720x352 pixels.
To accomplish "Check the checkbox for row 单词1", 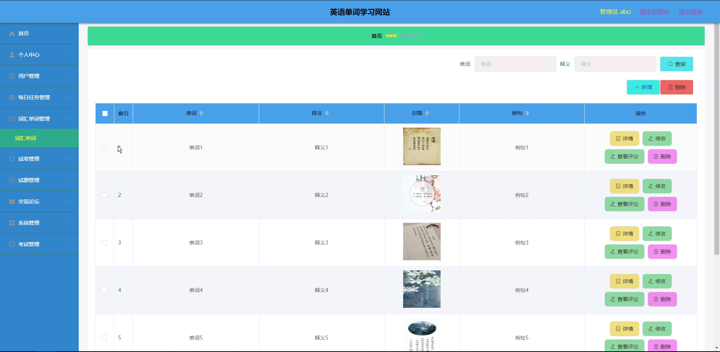I will pyautogui.click(x=104, y=148).
